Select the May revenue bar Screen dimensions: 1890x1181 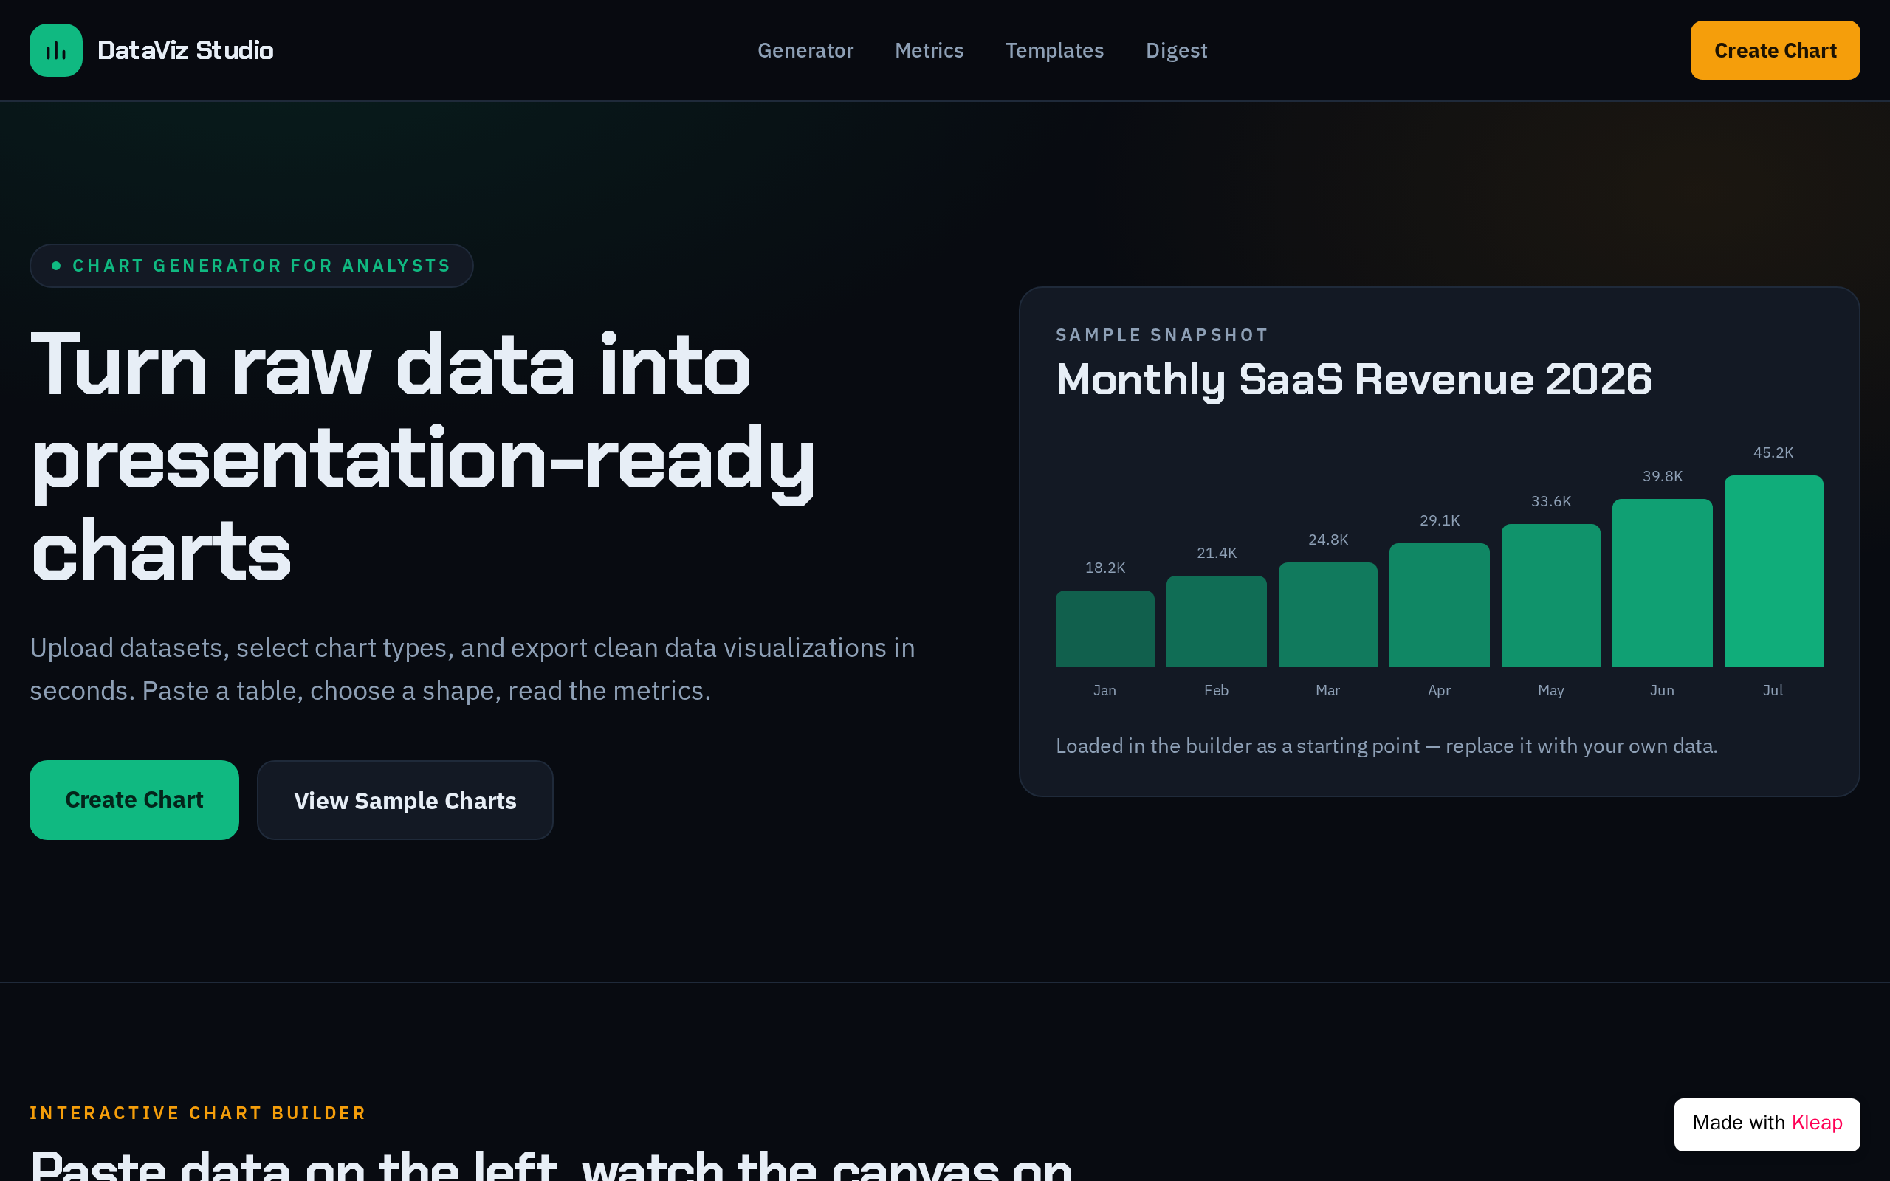pyautogui.click(x=1550, y=596)
